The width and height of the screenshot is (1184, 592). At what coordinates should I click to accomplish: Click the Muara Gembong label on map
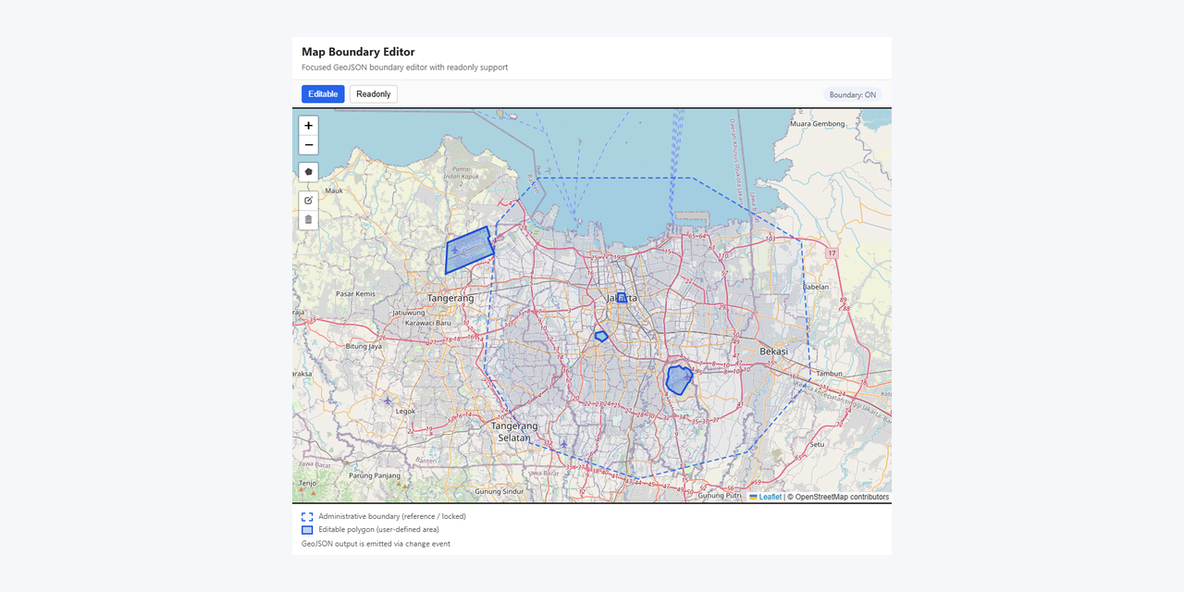818,123
